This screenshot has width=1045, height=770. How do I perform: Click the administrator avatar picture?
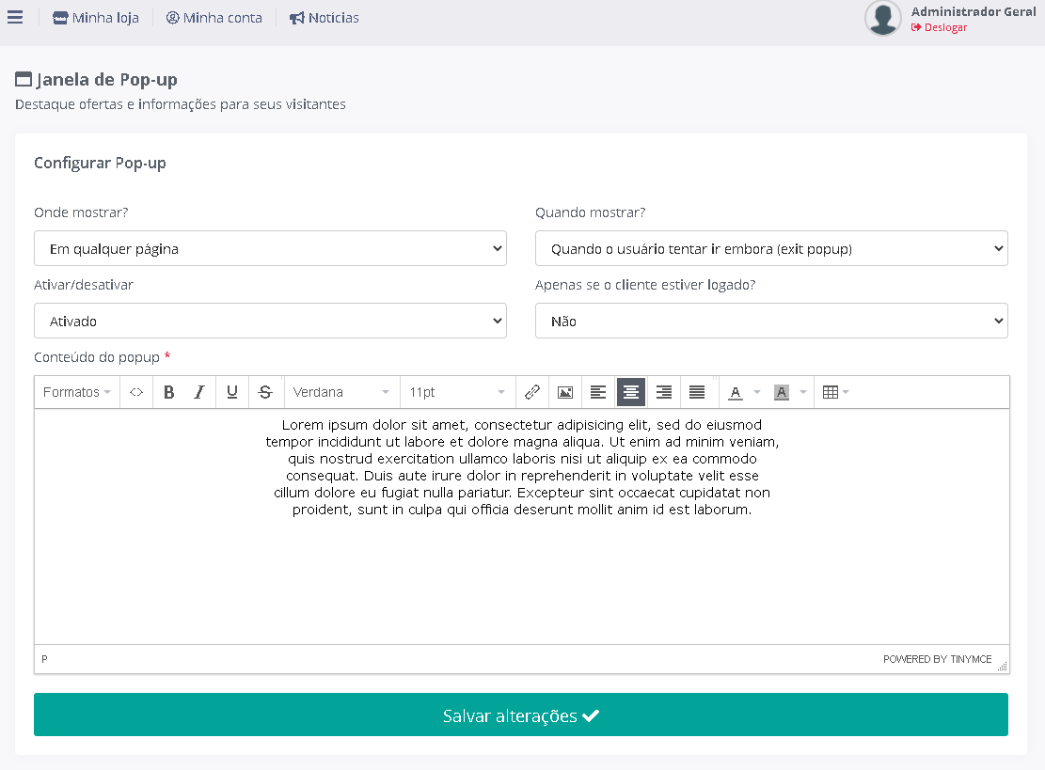pyautogui.click(x=883, y=18)
